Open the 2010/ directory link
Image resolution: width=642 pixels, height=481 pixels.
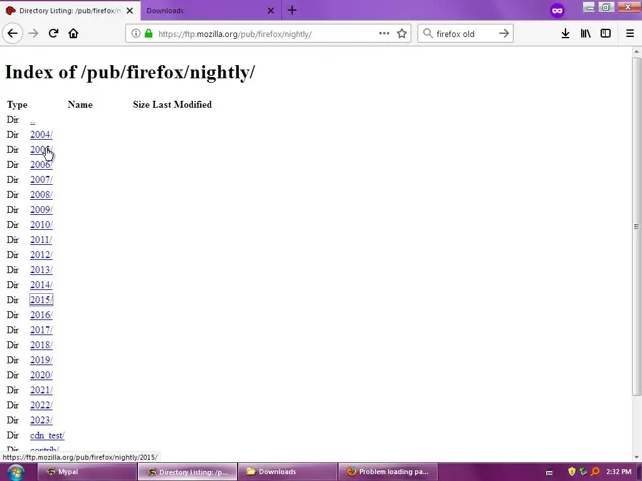[41, 225]
